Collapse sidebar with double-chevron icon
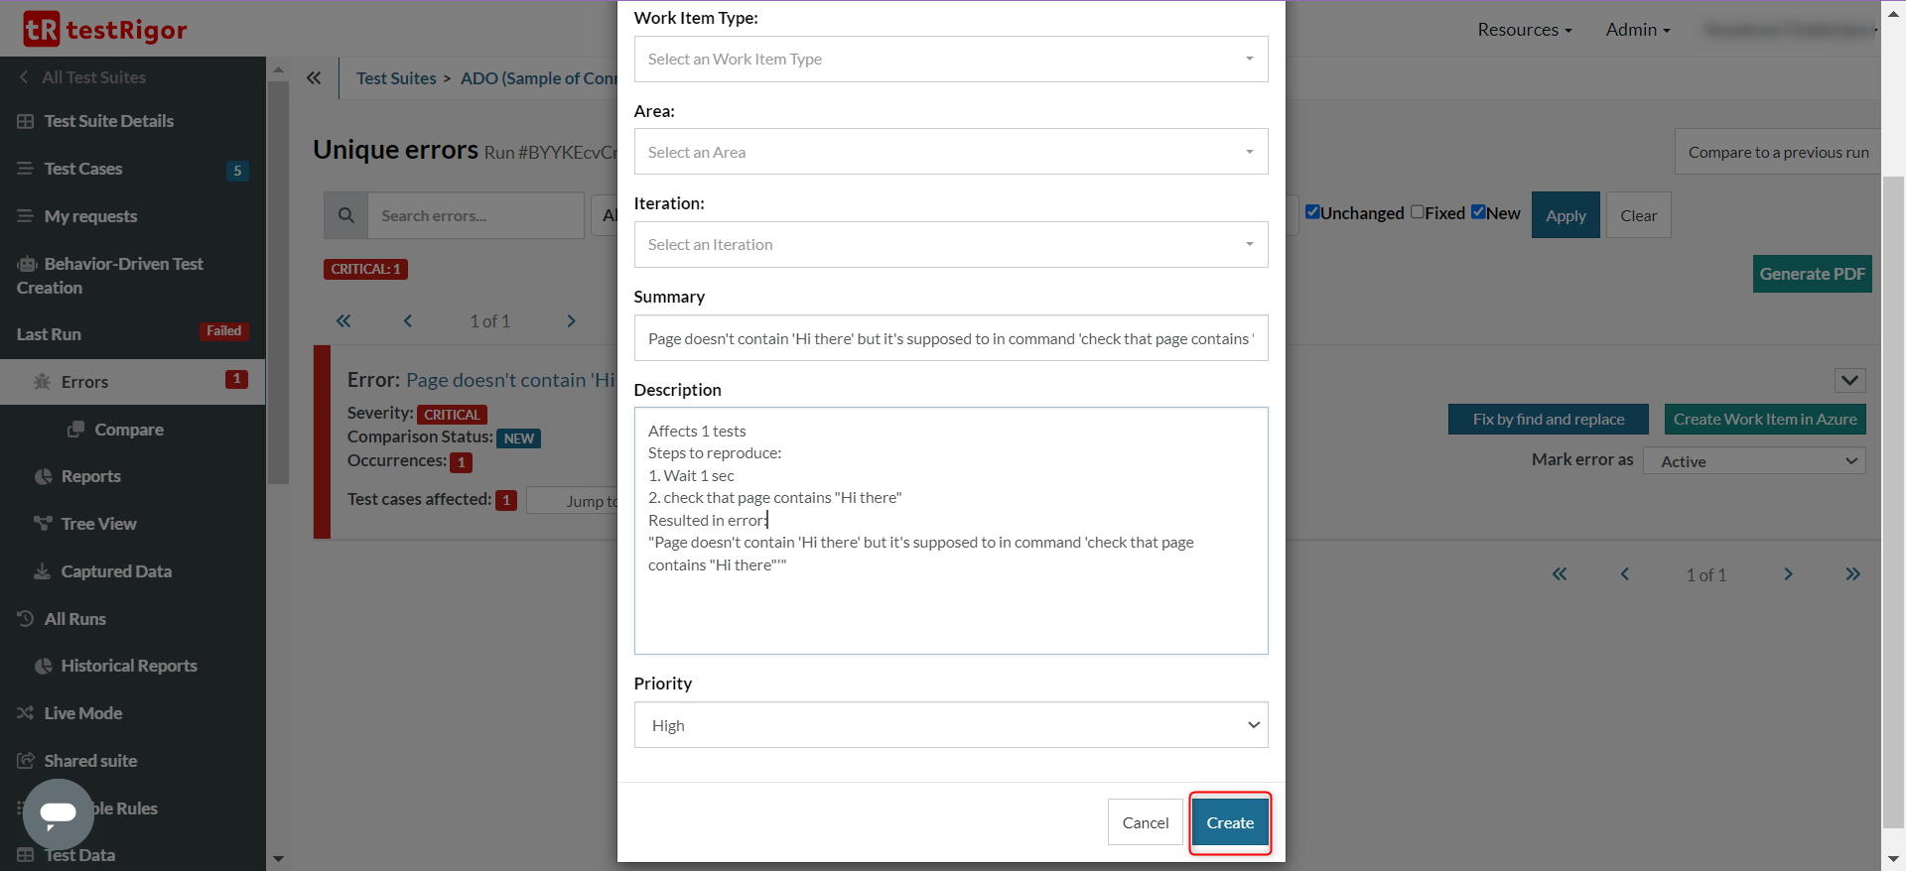 [x=314, y=77]
